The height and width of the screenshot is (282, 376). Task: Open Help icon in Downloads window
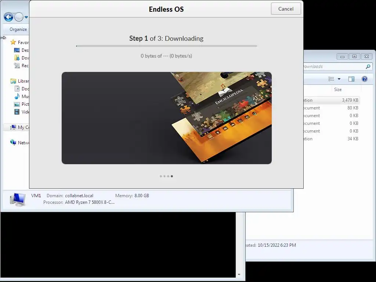click(x=365, y=79)
